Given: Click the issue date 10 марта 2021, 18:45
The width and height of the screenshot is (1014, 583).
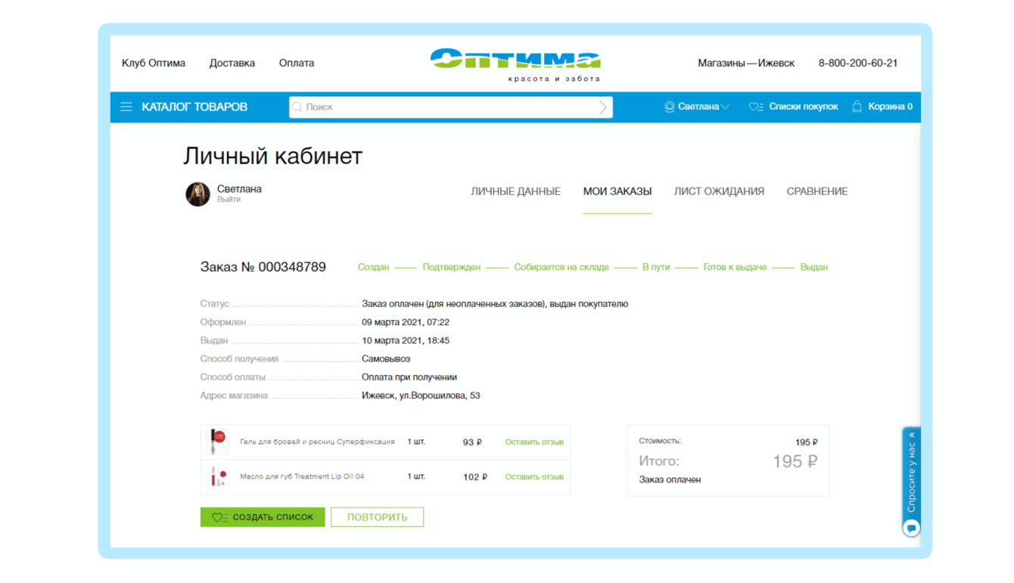Looking at the screenshot, I should click(x=406, y=340).
